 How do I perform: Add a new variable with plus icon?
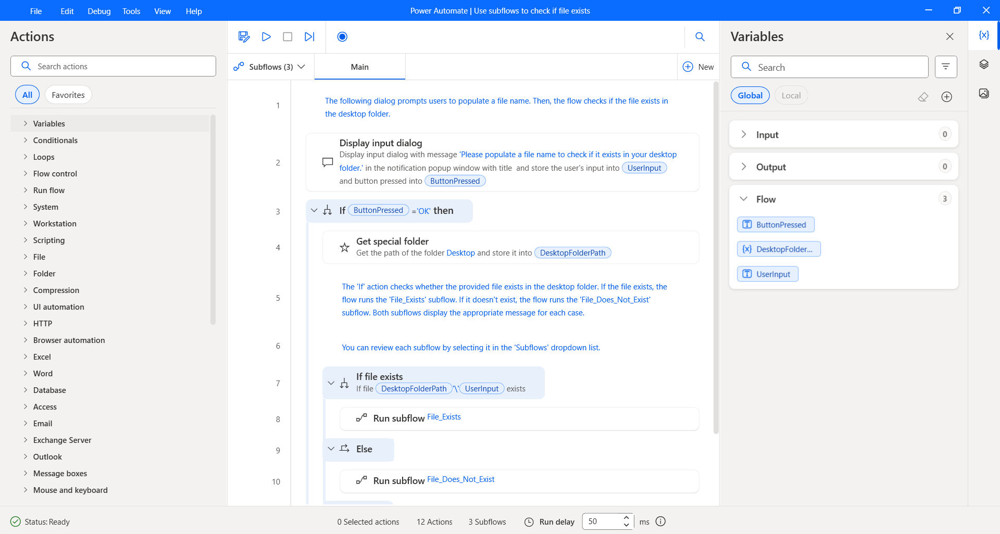click(x=947, y=97)
